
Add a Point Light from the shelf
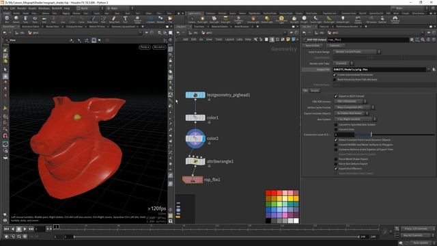click(x=202, y=20)
